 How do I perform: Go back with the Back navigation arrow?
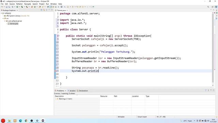(83, 7)
